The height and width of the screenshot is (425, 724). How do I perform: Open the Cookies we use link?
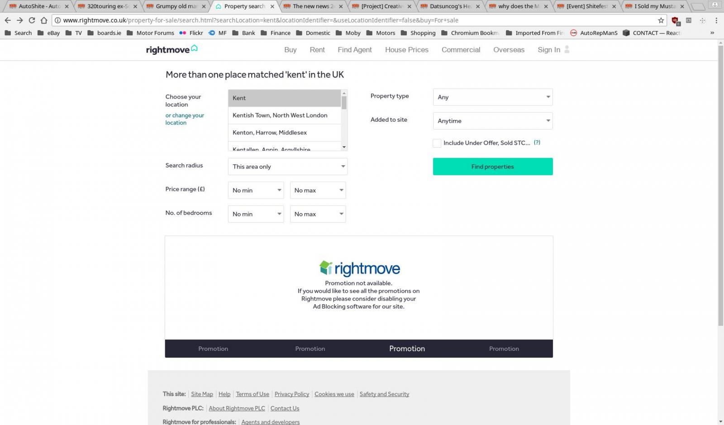click(x=334, y=394)
